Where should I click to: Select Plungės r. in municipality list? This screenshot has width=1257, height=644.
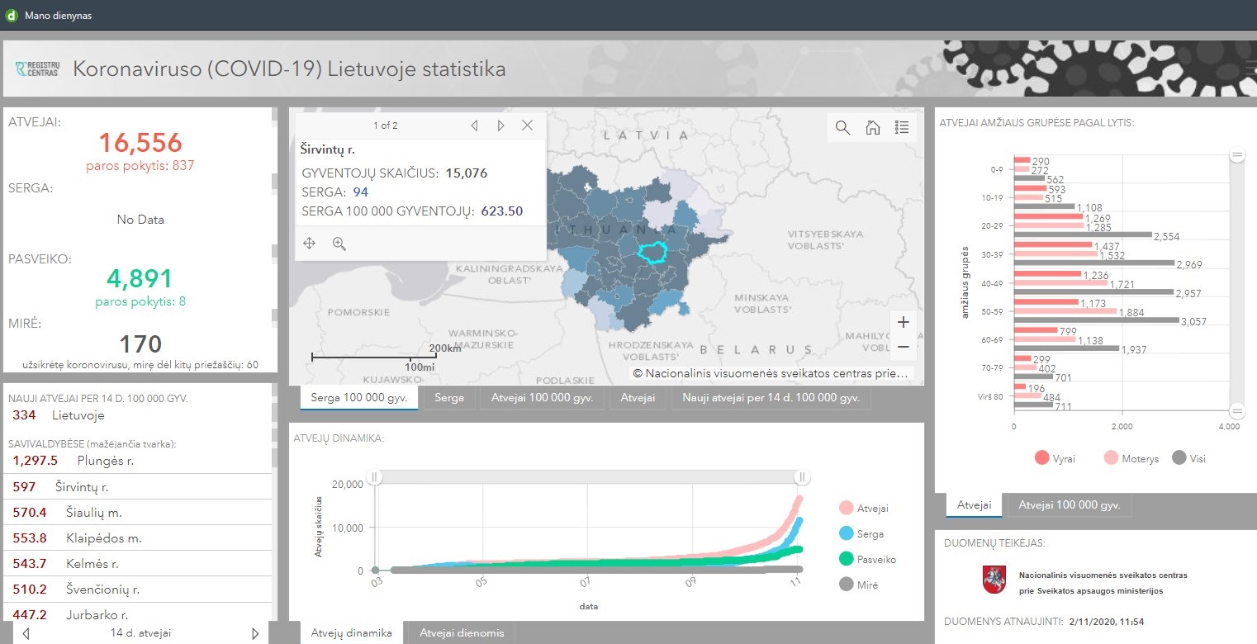(105, 461)
